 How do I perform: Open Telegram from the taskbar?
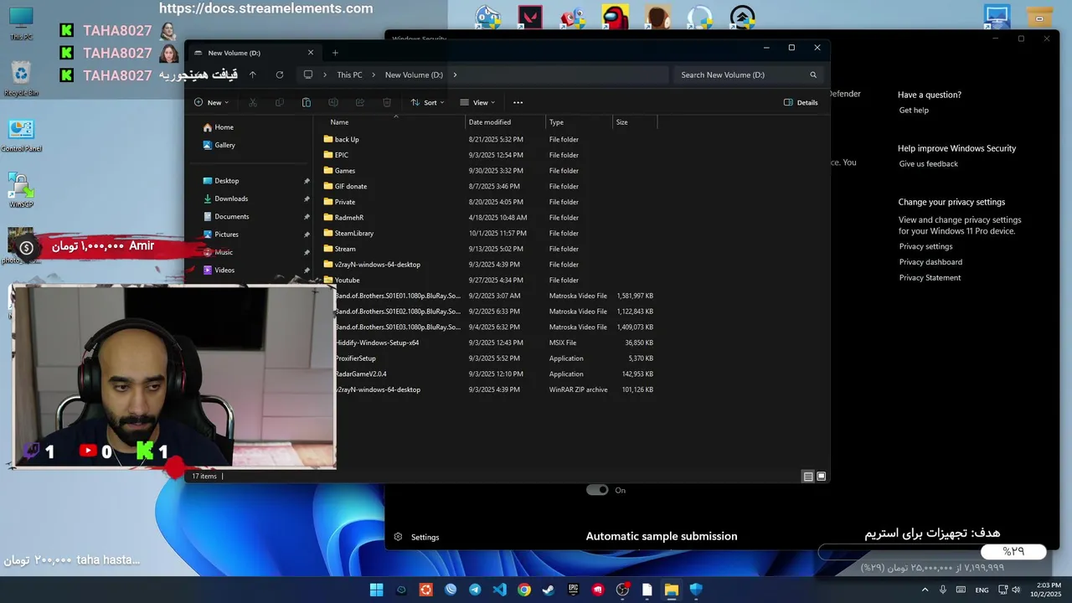[x=475, y=590]
